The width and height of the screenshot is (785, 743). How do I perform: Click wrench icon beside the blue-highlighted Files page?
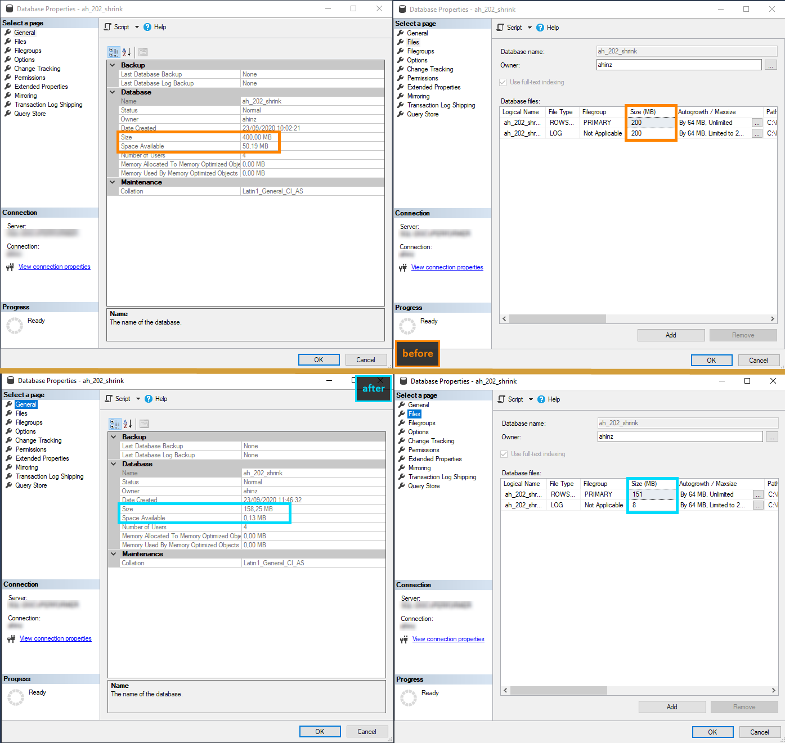point(402,414)
